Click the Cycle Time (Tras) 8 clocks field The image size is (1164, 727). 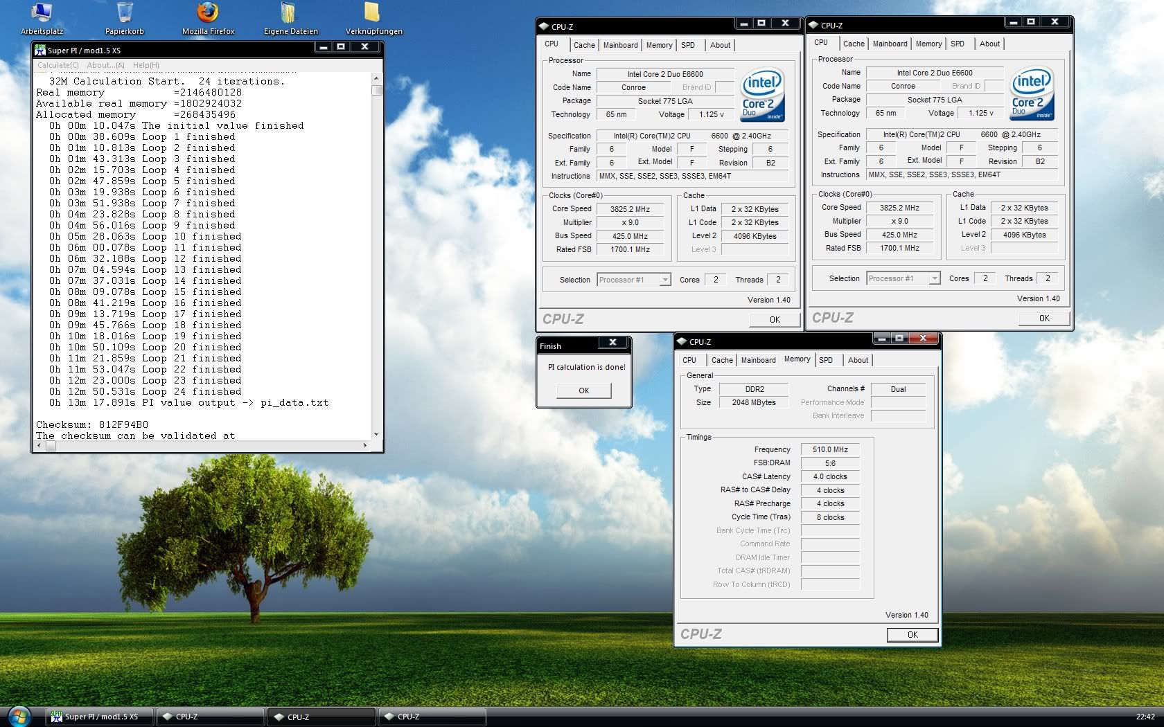click(x=830, y=517)
